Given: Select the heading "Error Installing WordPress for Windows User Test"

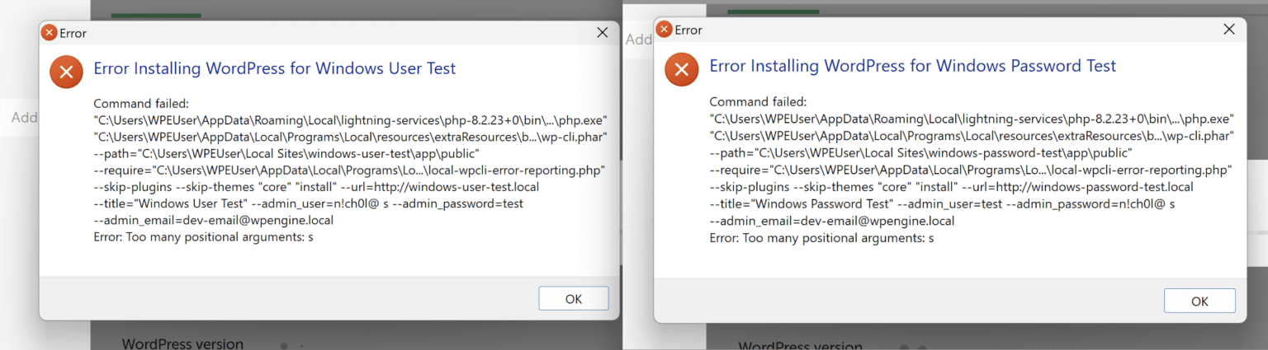Looking at the screenshot, I should (x=274, y=68).
